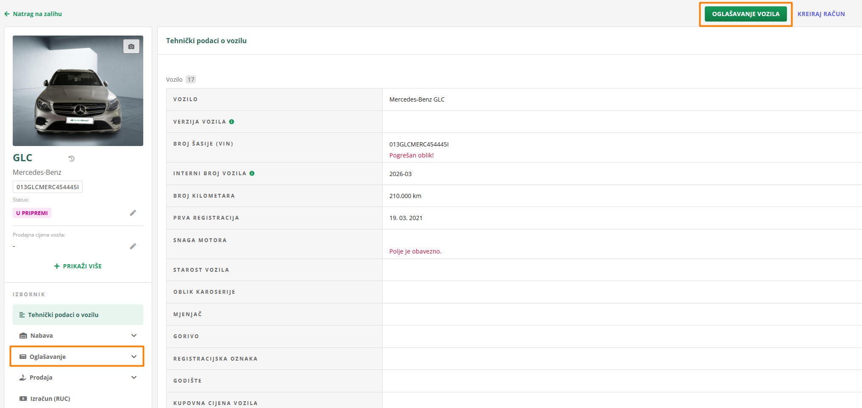862x408 pixels.
Task: Expand the Nabava menu chevron
Action: 134,336
